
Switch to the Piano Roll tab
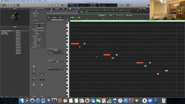click(101, 15)
